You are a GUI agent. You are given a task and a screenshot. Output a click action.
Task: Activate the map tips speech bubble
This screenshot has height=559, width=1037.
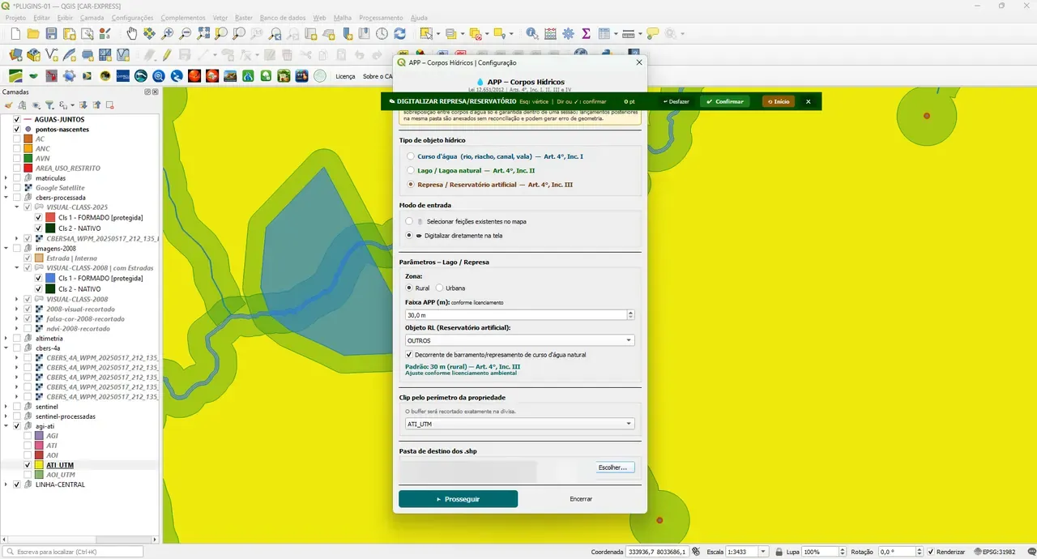point(652,34)
